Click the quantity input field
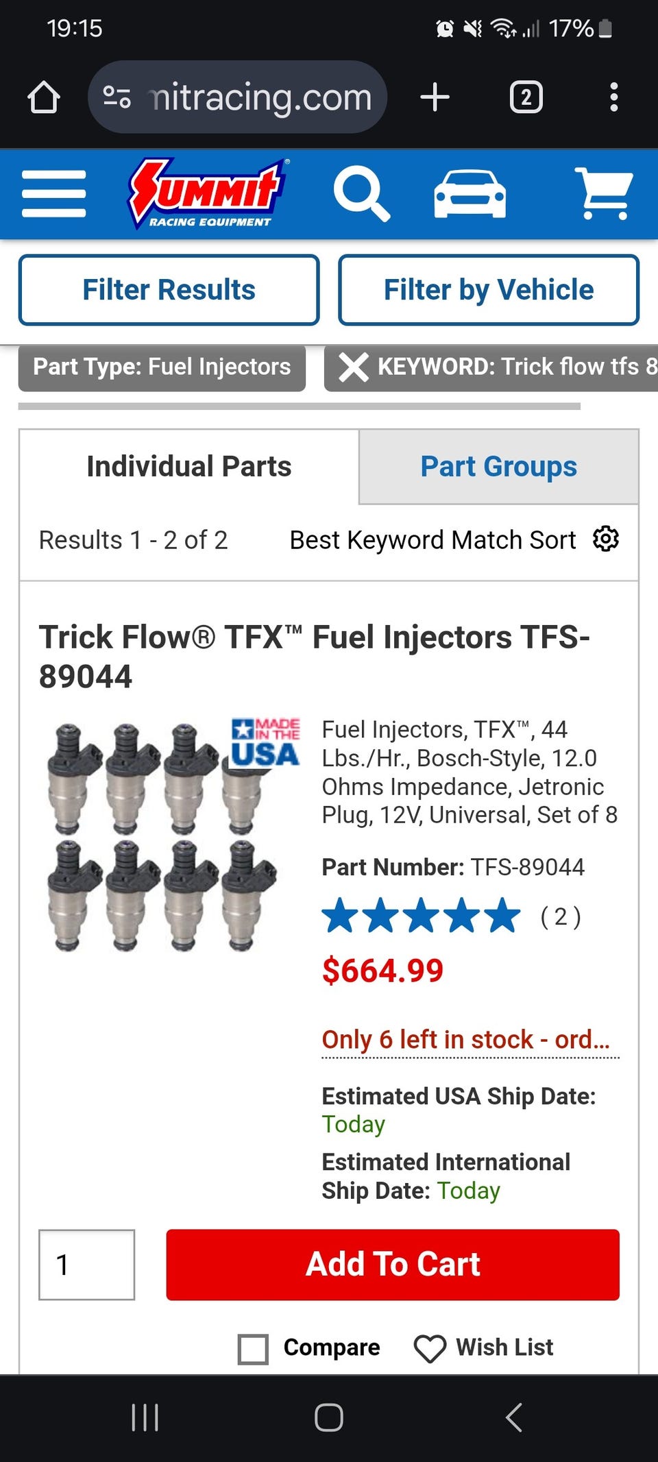This screenshot has height=1462, width=658. point(86,1265)
